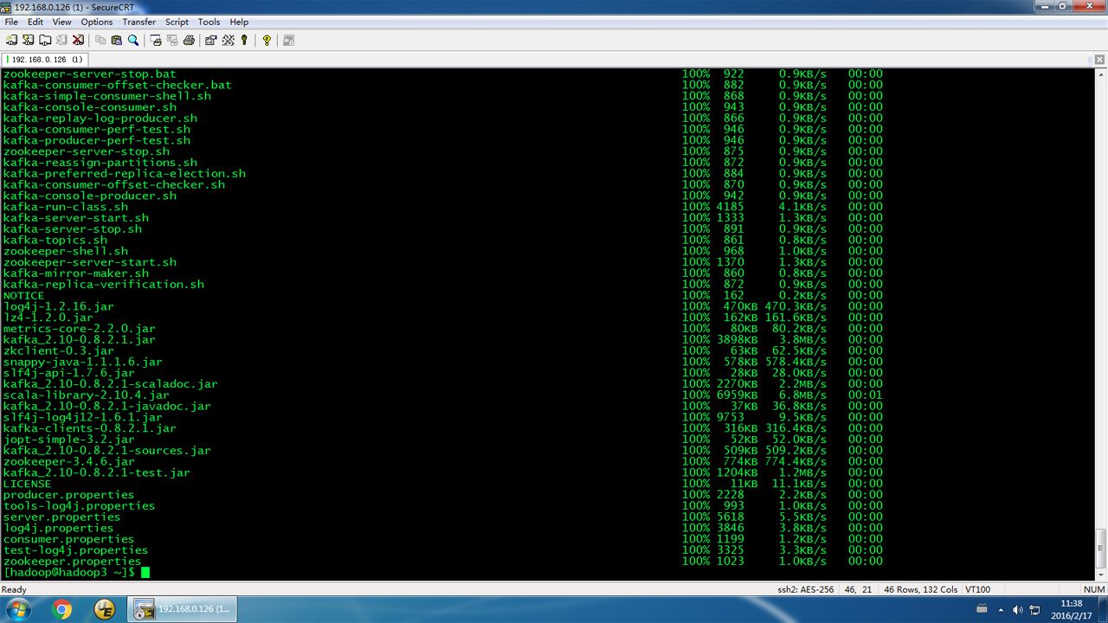Click the server.properties filename
The height and width of the screenshot is (623, 1108).
pyautogui.click(x=61, y=517)
